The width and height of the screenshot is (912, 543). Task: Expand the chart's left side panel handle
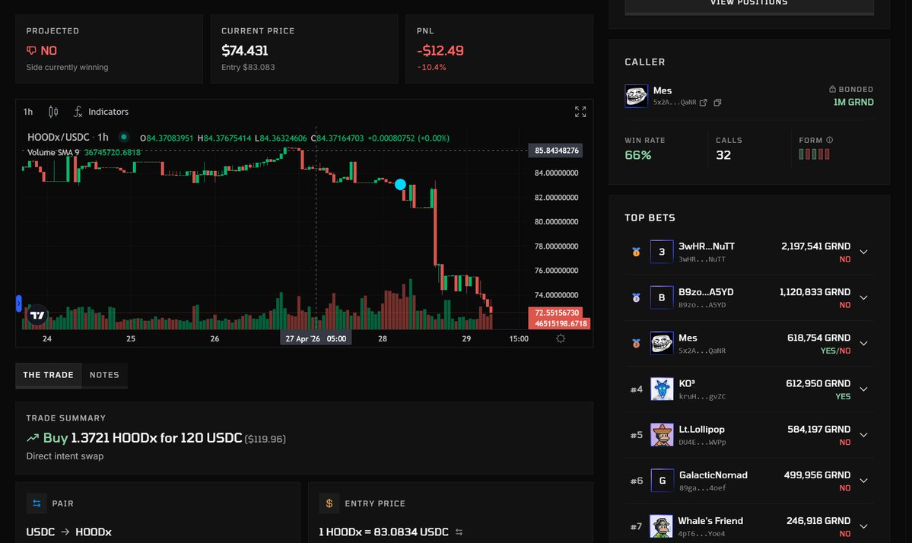[18, 303]
